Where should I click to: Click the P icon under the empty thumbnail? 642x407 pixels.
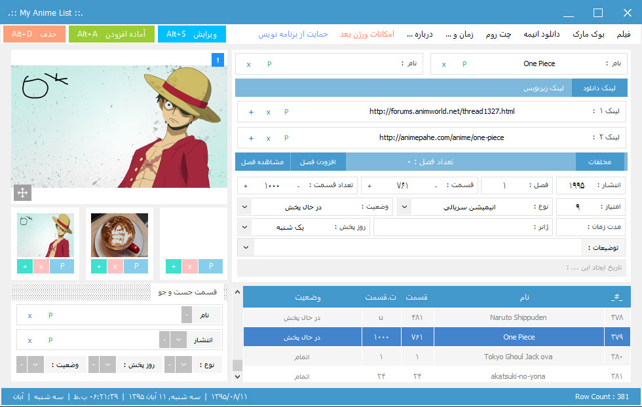click(x=210, y=266)
